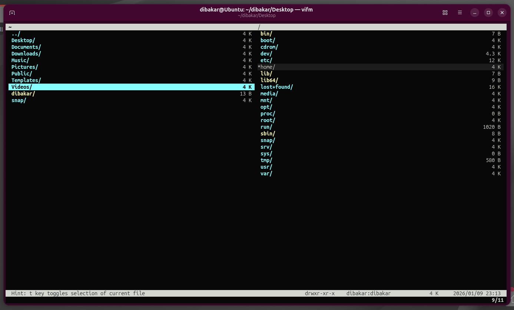Select lost+found/ directory
Screen dimensions: 514x310
click(x=277, y=87)
